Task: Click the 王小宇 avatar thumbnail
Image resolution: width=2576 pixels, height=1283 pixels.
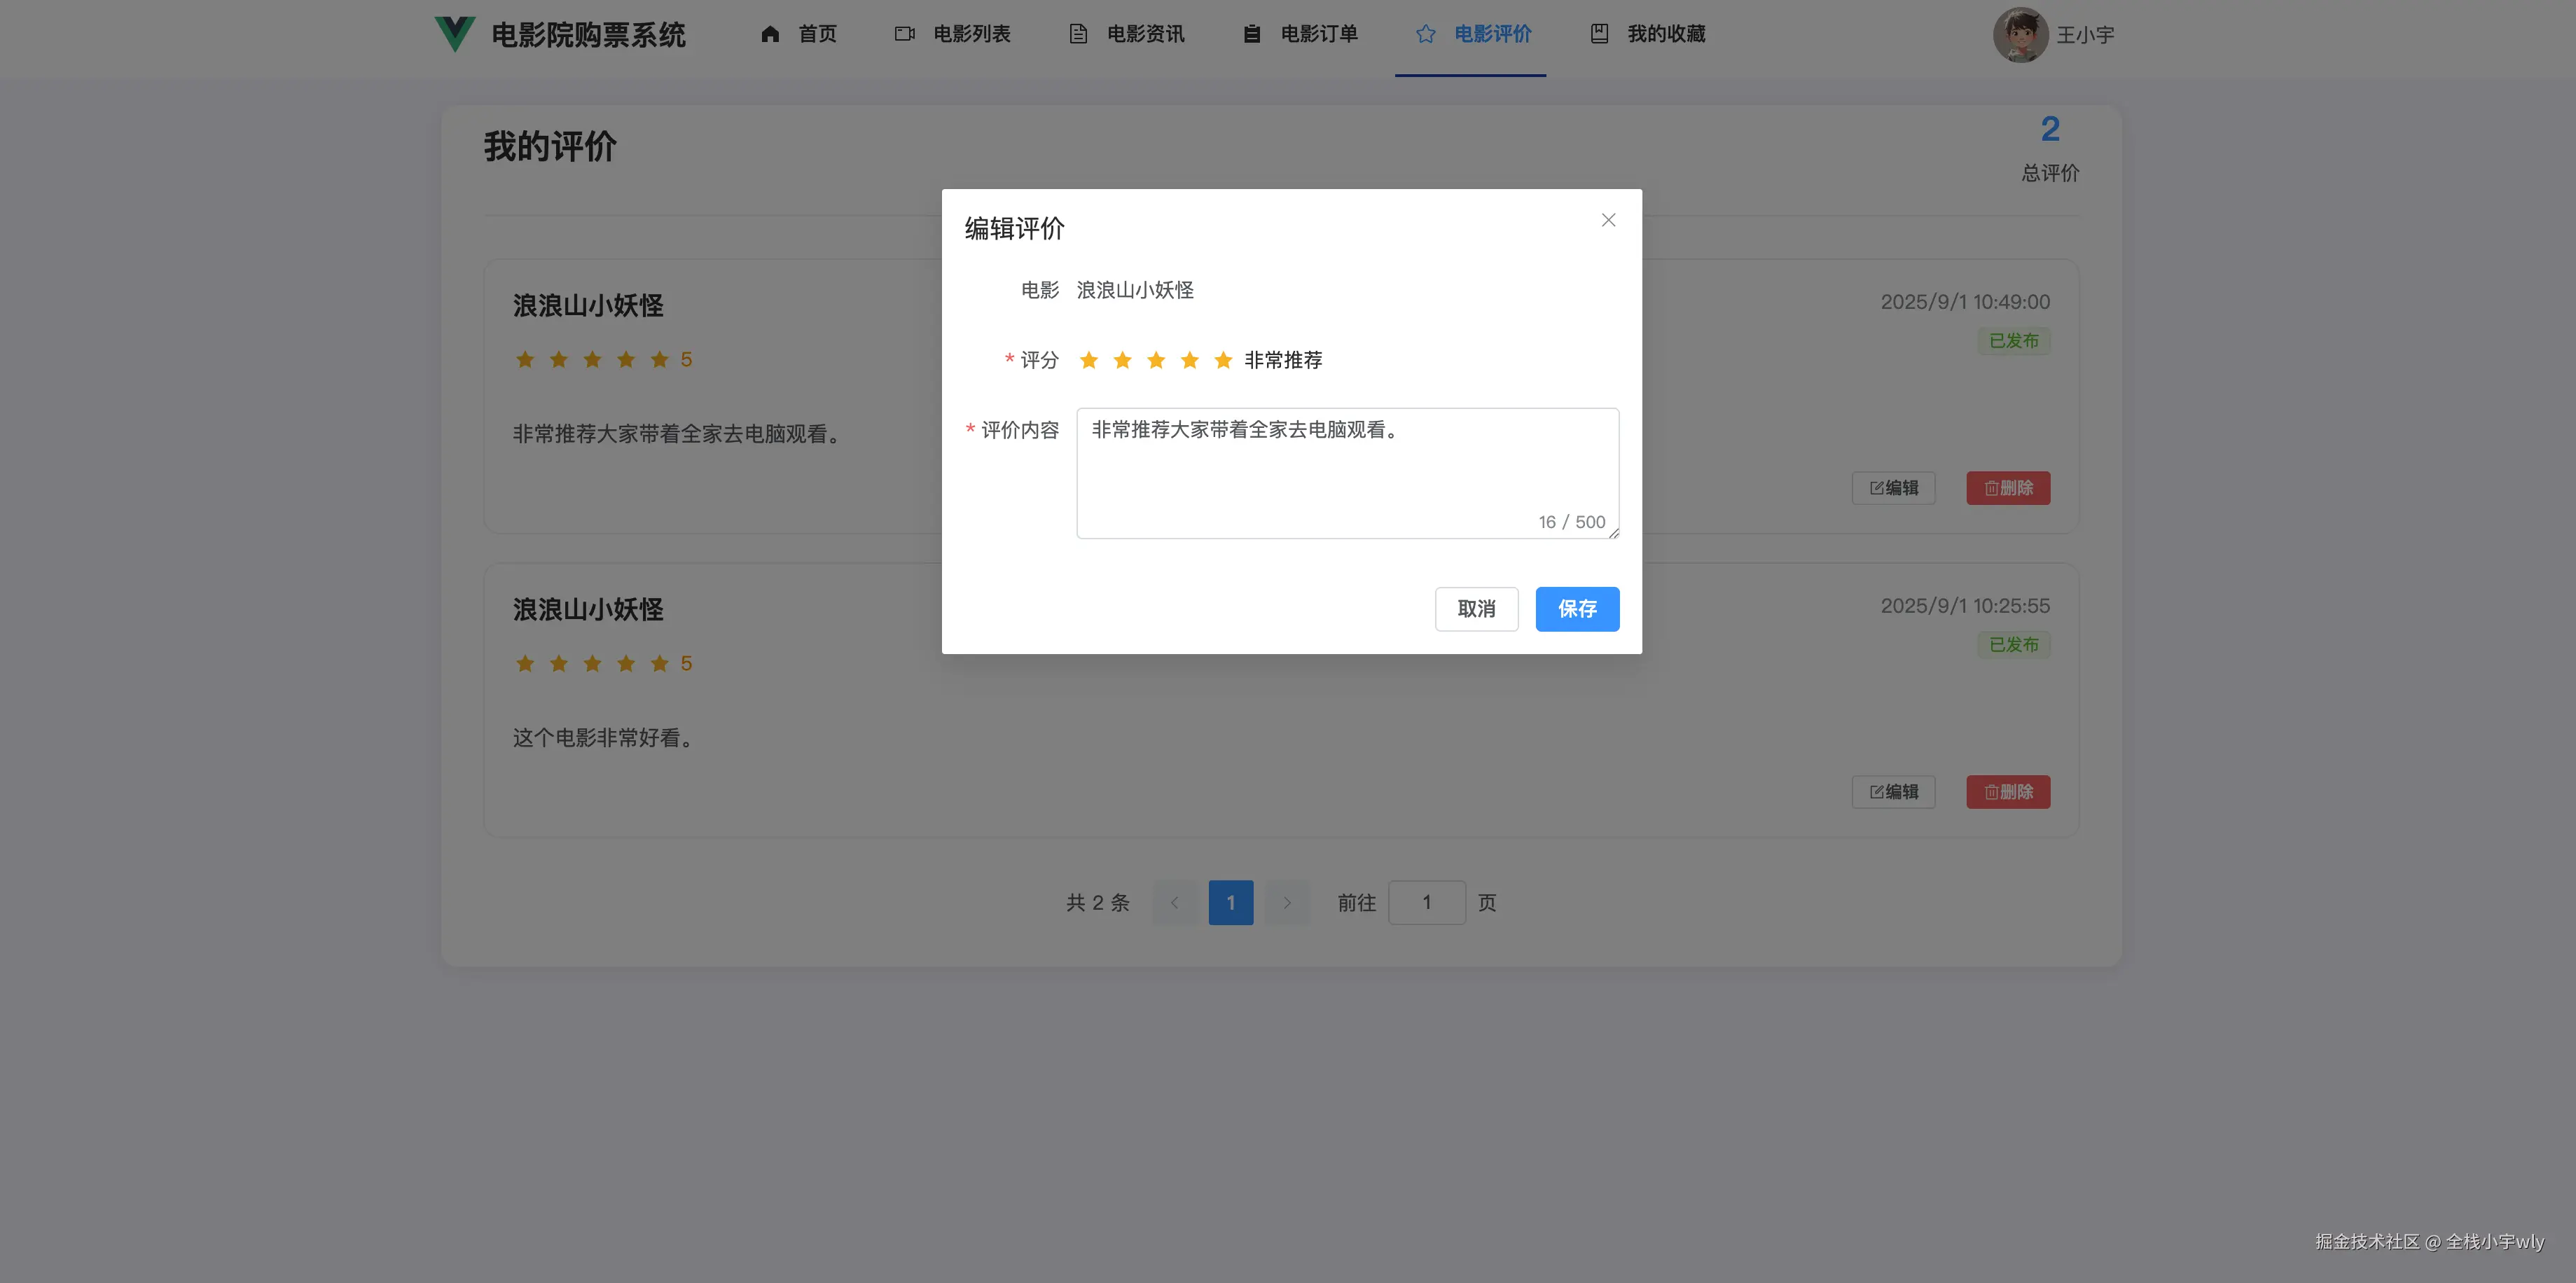Action: tap(2021, 33)
